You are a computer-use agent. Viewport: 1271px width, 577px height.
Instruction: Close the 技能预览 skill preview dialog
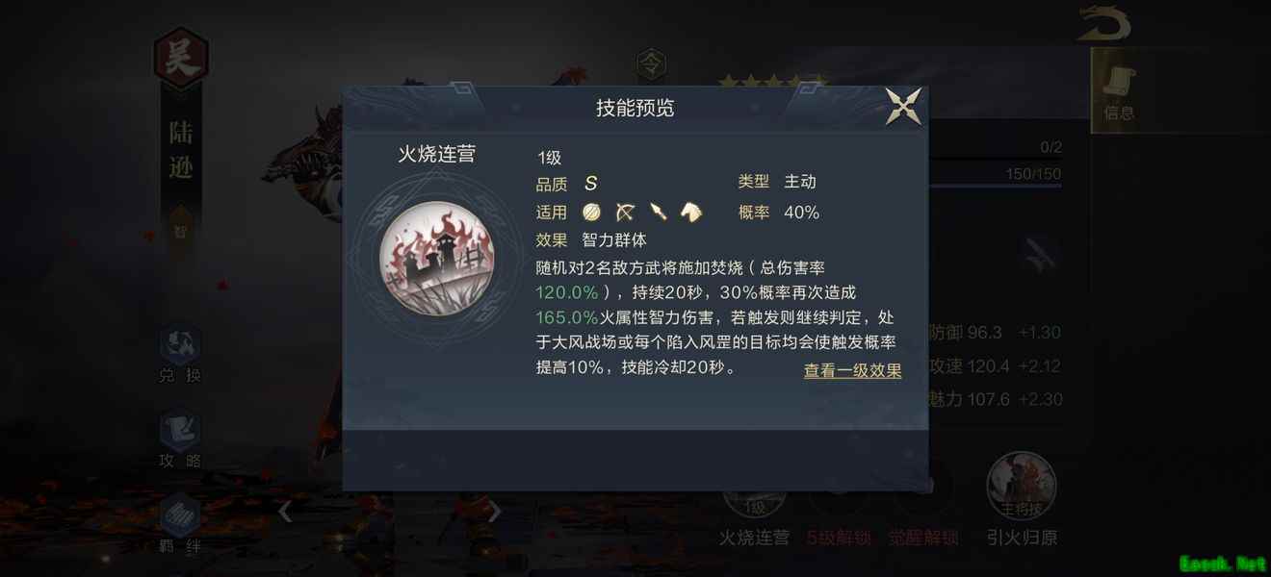tap(903, 106)
